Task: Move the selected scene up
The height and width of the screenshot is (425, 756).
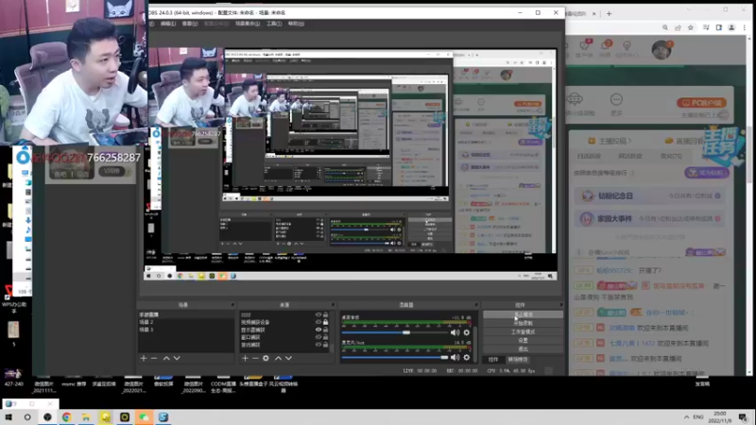Action: [x=166, y=358]
